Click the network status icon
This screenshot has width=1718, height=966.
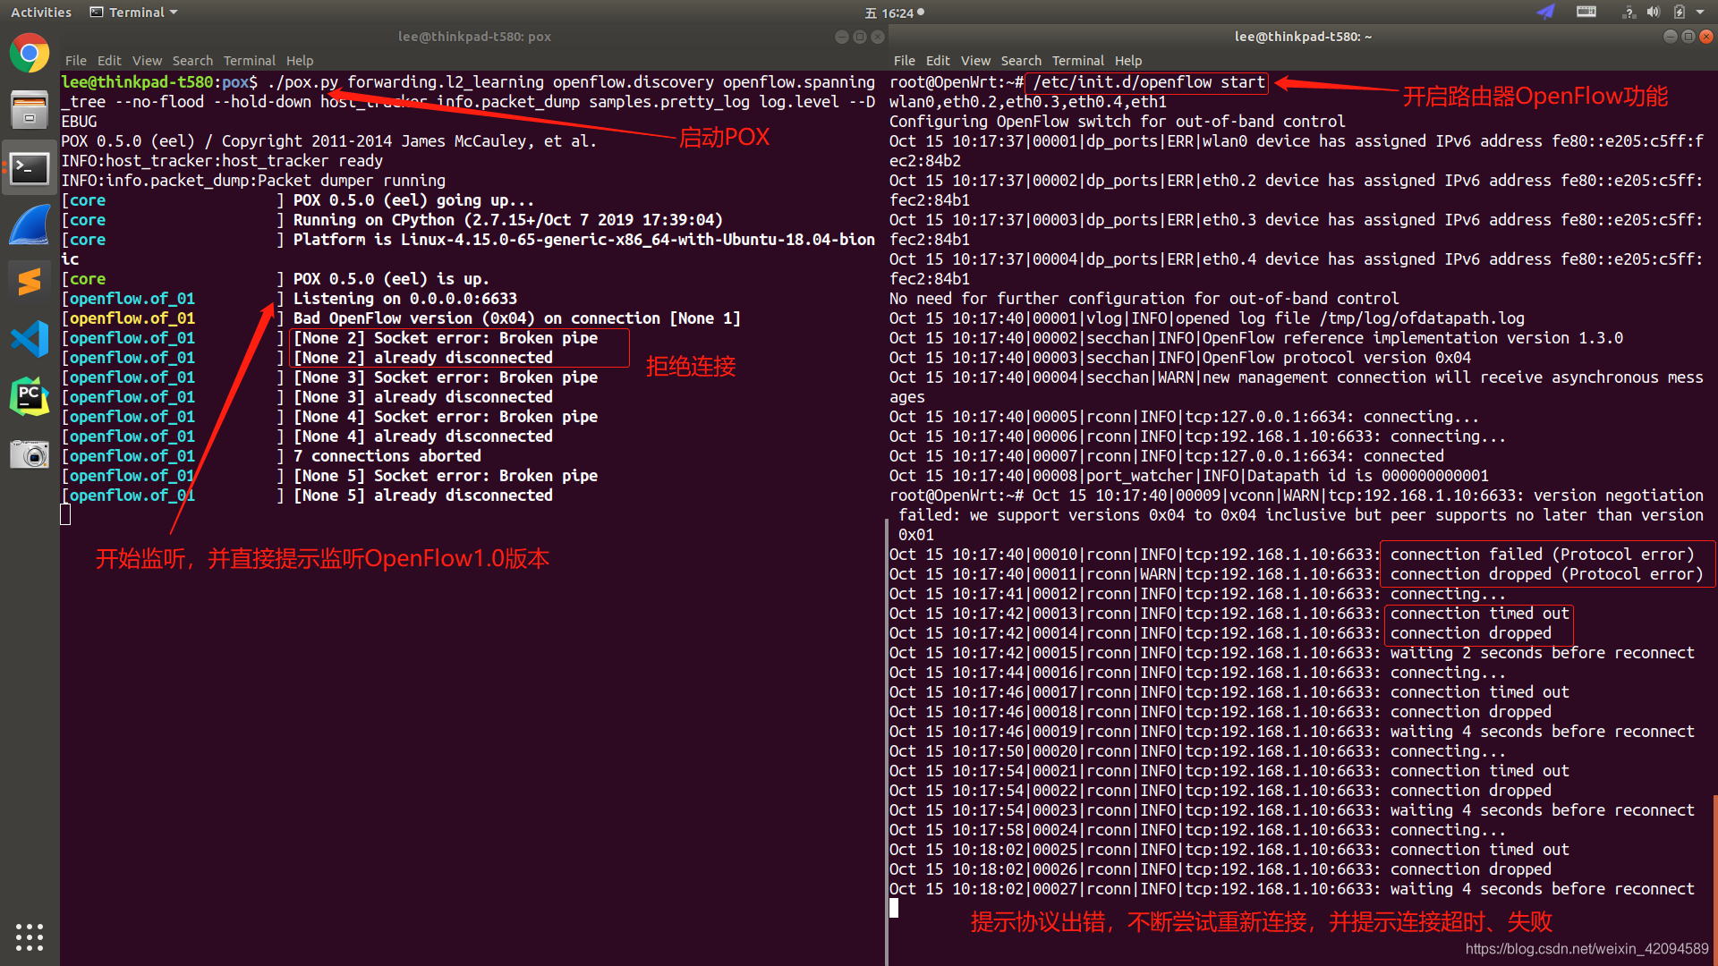coord(1629,12)
